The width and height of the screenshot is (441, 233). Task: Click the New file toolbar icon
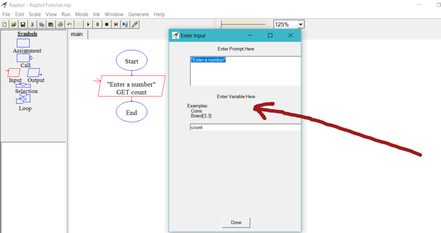5,24
